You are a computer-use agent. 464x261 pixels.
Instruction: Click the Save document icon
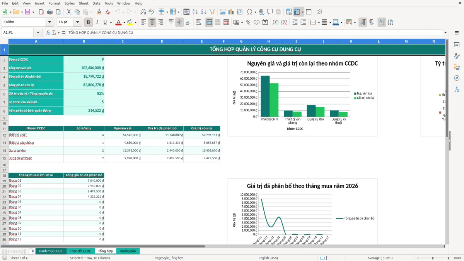point(27,12)
